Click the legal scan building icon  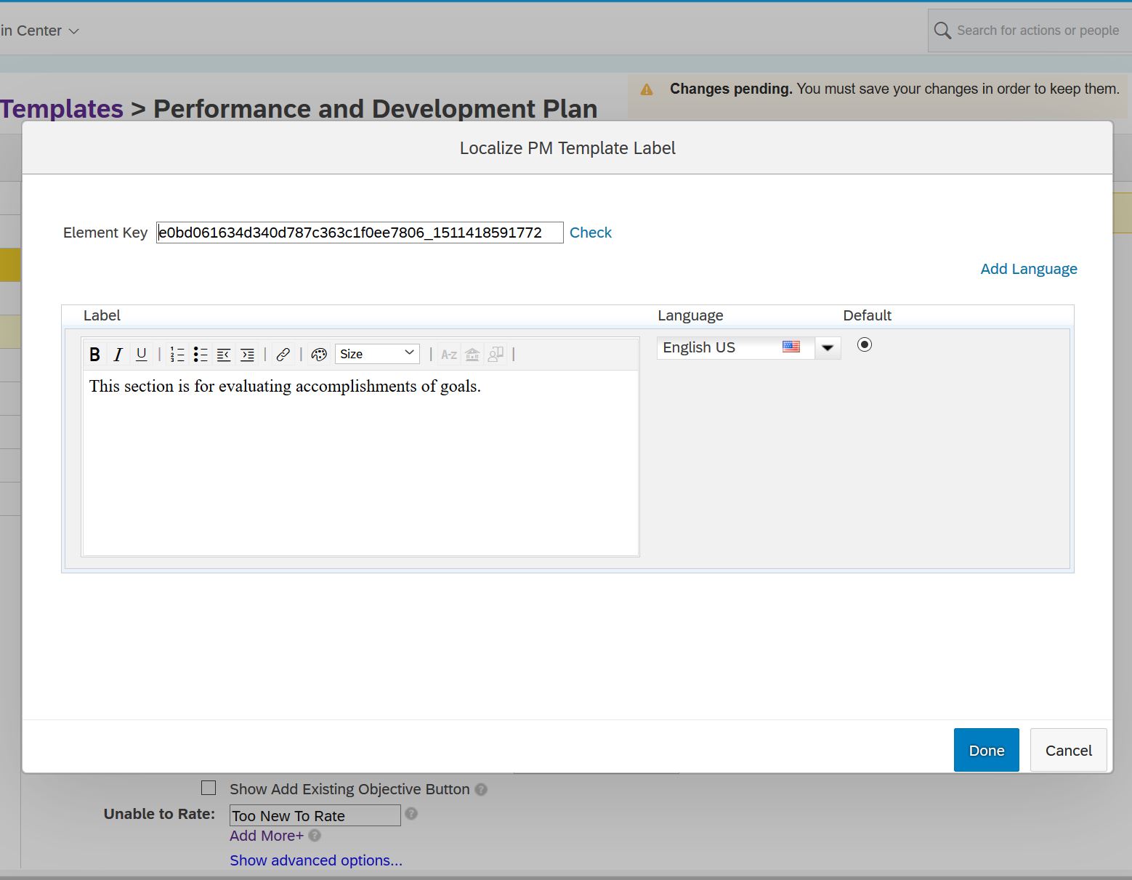click(472, 355)
